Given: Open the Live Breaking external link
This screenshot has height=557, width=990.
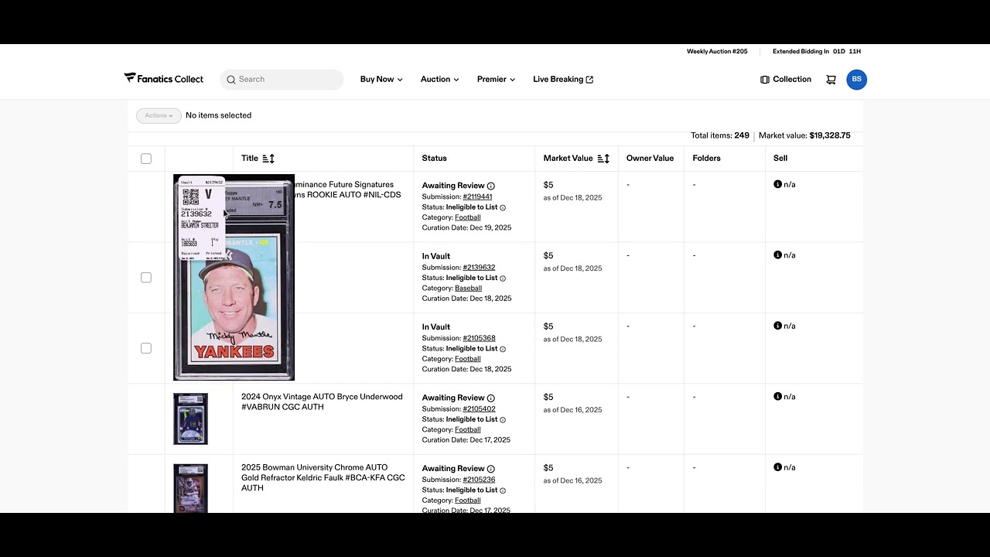Looking at the screenshot, I should coord(563,80).
